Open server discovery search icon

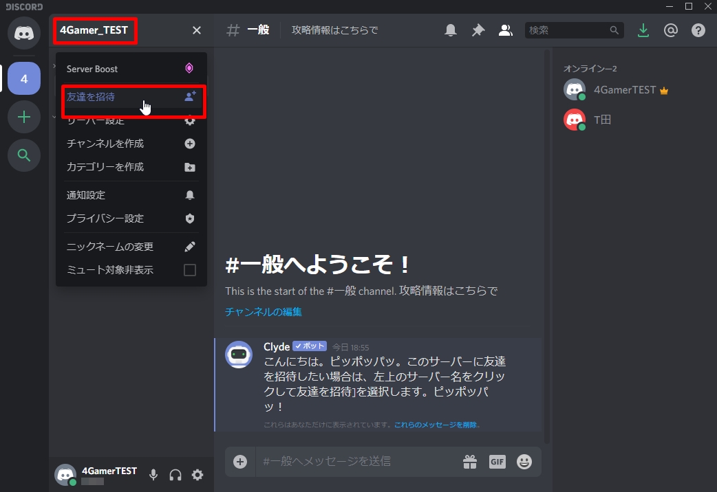coord(24,155)
